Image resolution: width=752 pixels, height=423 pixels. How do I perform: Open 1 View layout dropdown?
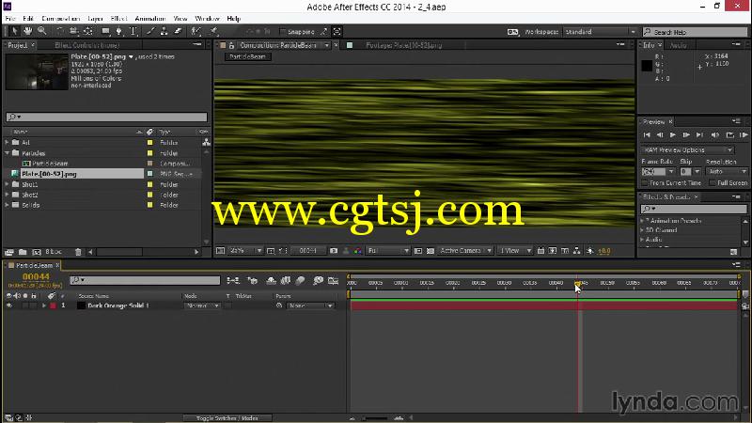514,251
